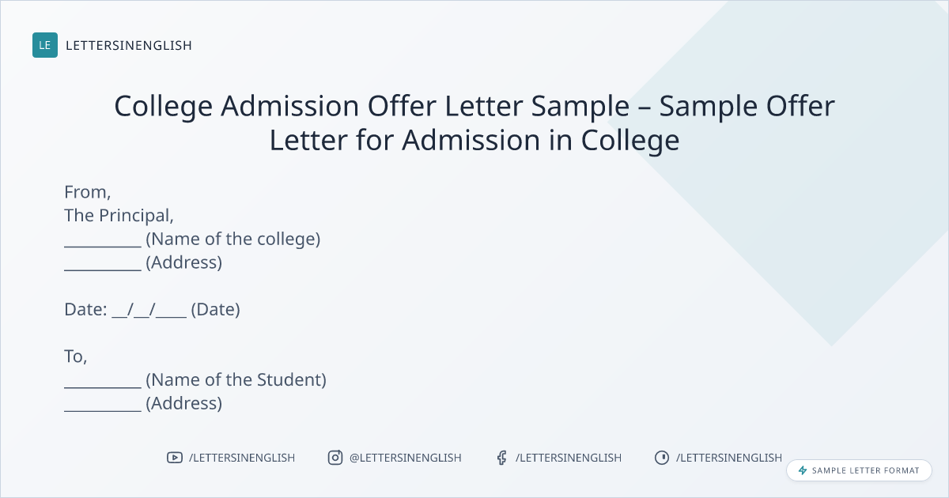The image size is (949, 498).
Task: Open the last /LETTERSINENGLISH link in the footer
Action: pos(729,458)
